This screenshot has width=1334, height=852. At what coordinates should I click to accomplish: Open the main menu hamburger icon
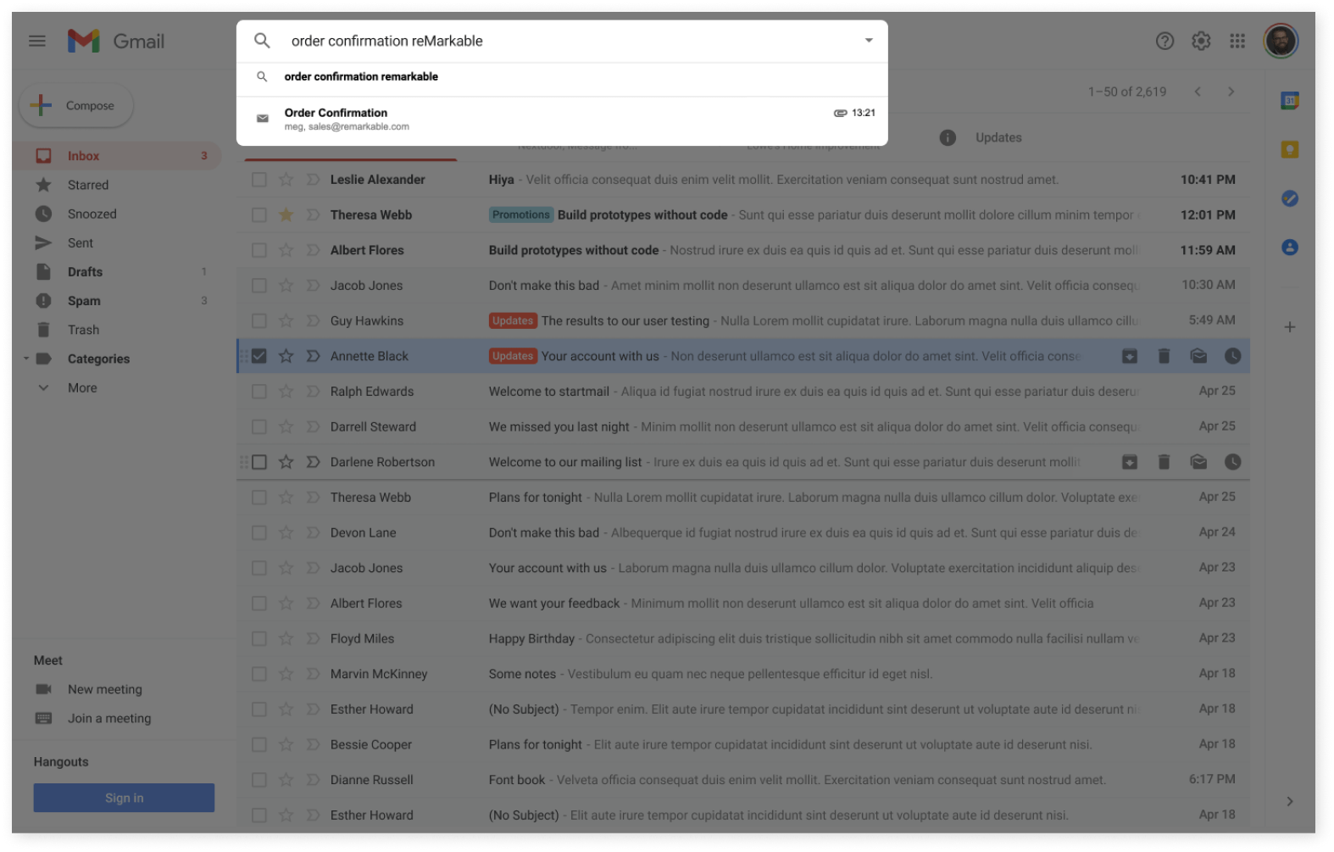pos(37,41)
